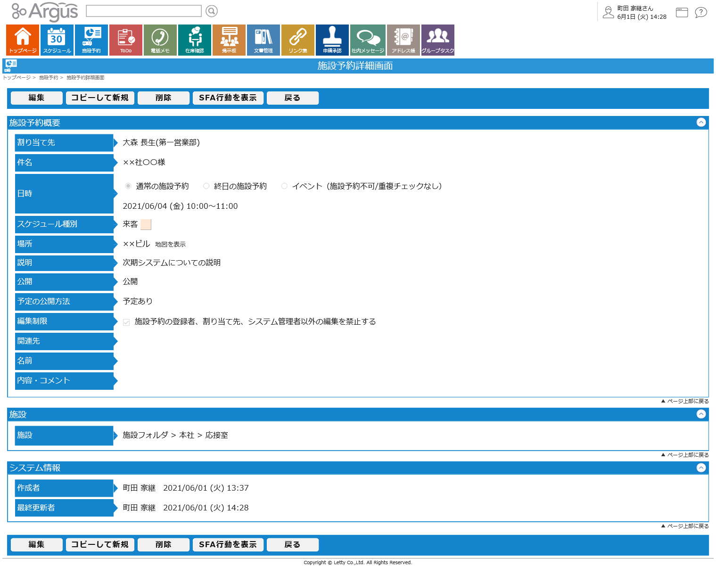Click the bottom 削除 button
Screen dimensions: 716x567
coord(163,544)
